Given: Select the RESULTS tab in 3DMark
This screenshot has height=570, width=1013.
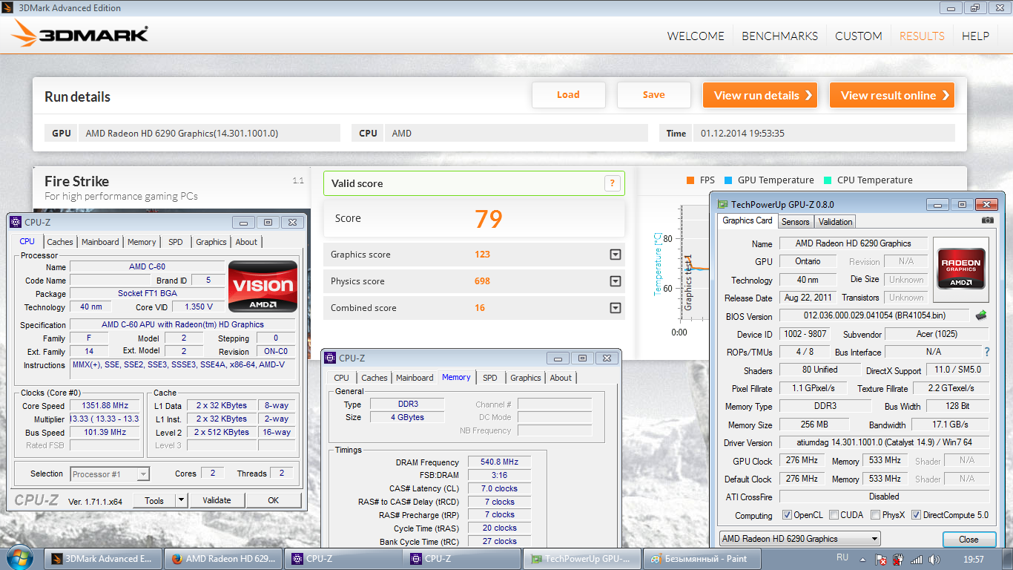Looking at the screenshot, I should click(x=922, y=36).
